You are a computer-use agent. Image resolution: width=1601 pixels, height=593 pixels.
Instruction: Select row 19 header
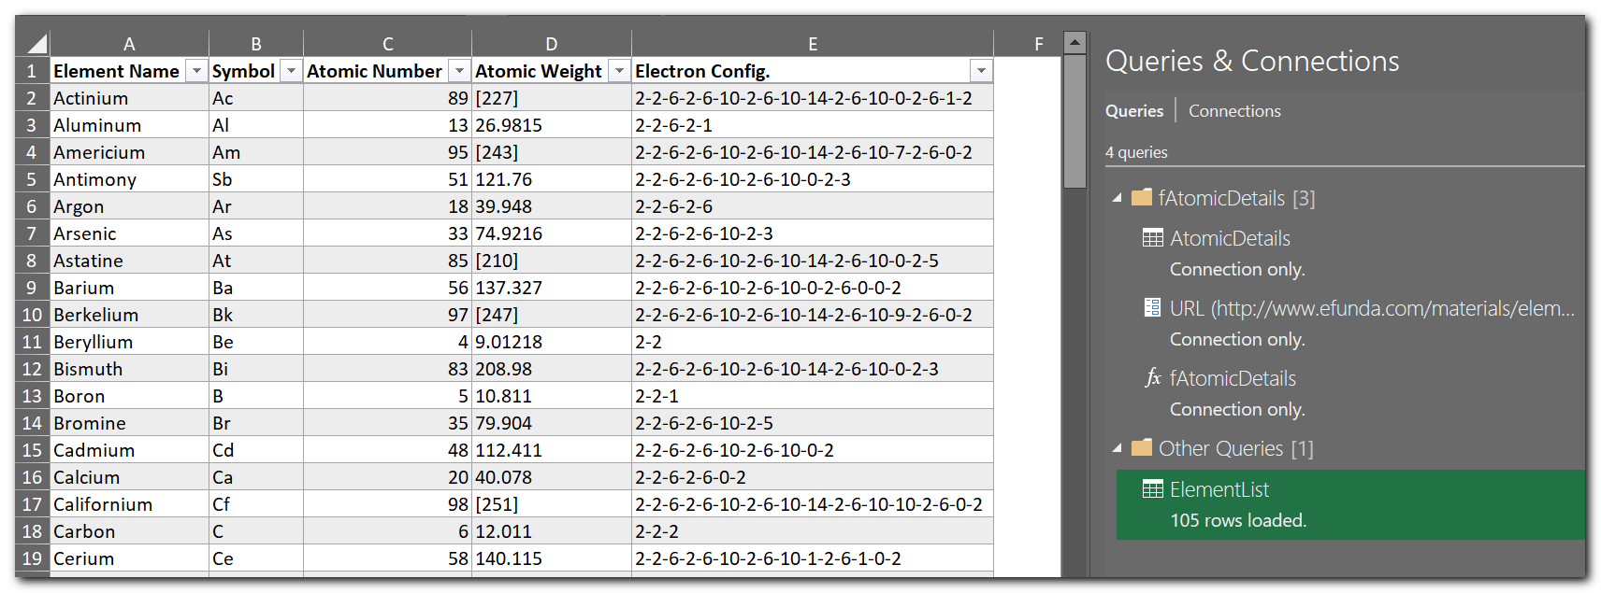(32, 558)
